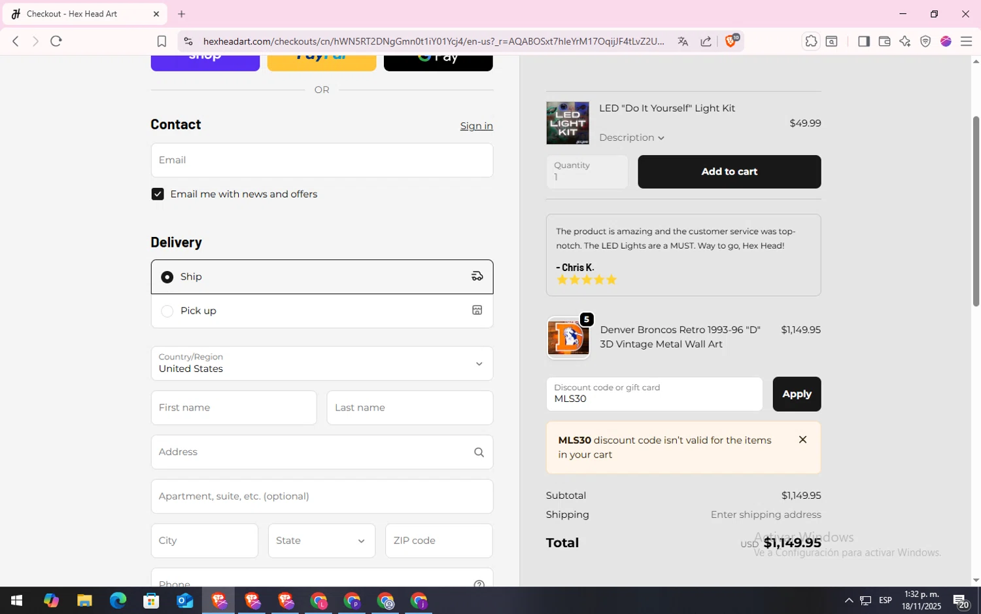Bookmark this page with the bookmark icon
Image resolution: width=981 pixels, height=614 pixels.
tap(162, 41)
